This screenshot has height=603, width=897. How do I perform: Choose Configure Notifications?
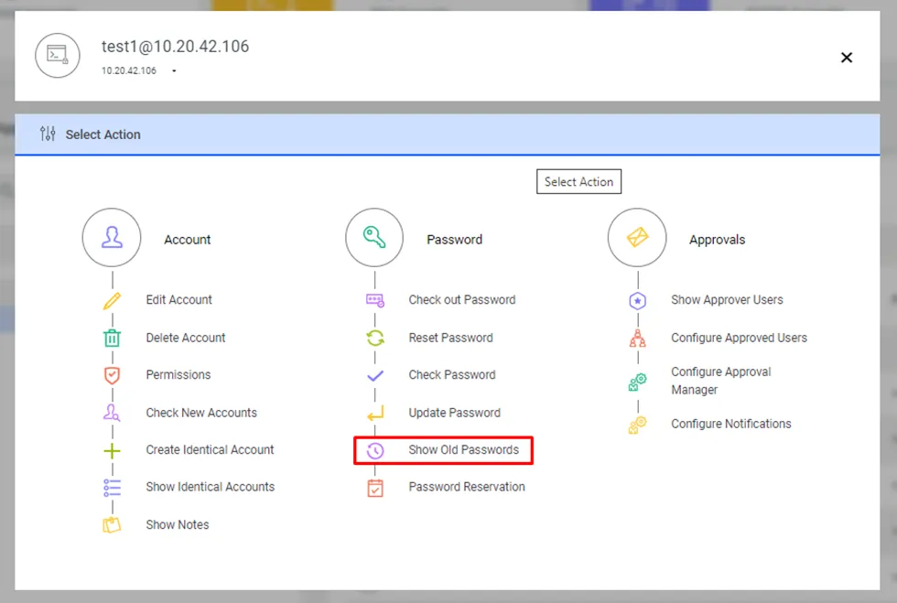(x=731, y=424)
